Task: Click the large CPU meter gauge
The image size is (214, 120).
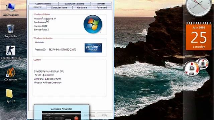Action: [x=192, y=68]
